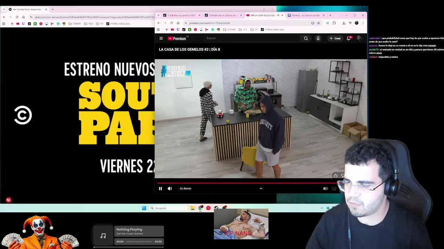444x249 pixels.
Task: Reload the Pluto TV page
Action: click(17, 17)
